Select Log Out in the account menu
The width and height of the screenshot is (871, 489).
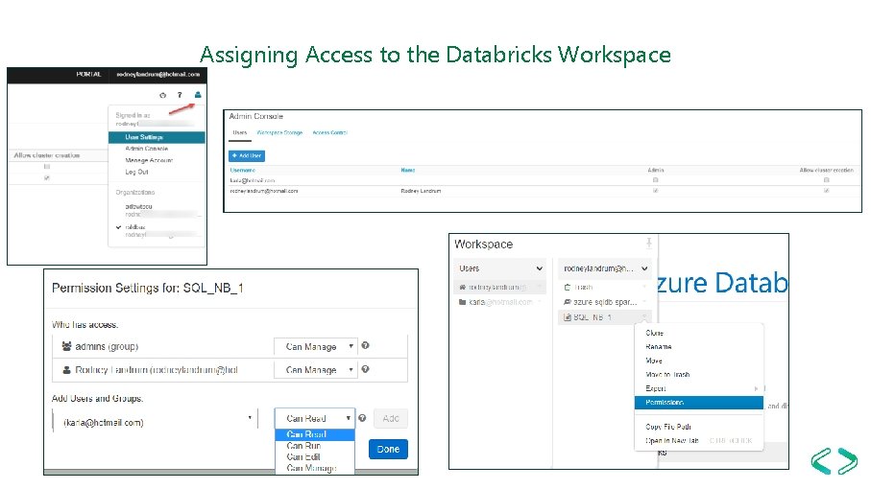pyautogui.click(x=136, y=172)
